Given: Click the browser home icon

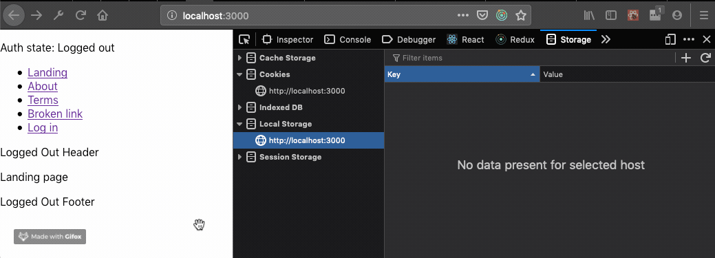Looking at the screenshot, I should [x=103, y=16].
